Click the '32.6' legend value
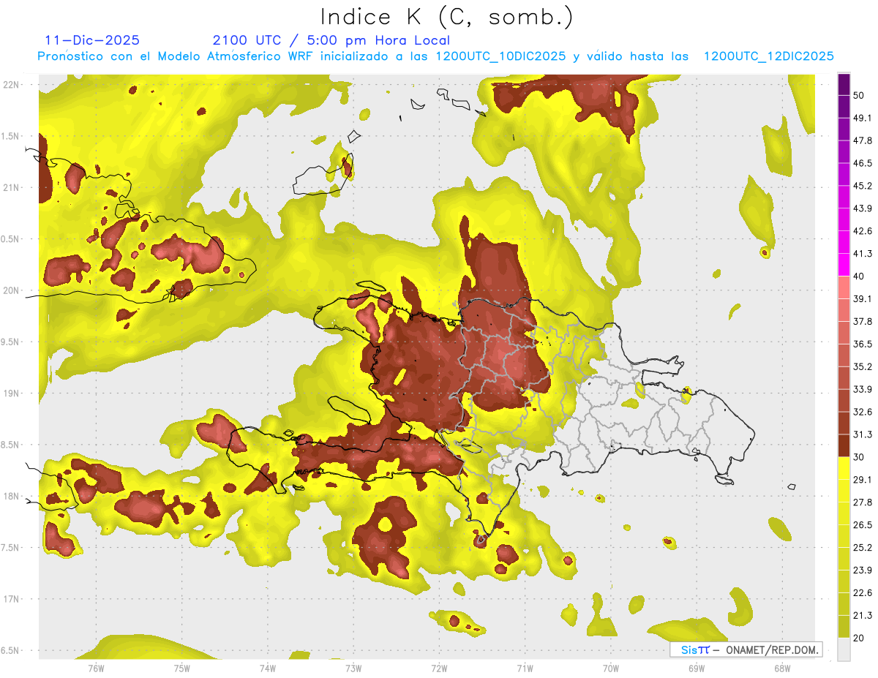 pyautogui.click(x=863, y=412)
